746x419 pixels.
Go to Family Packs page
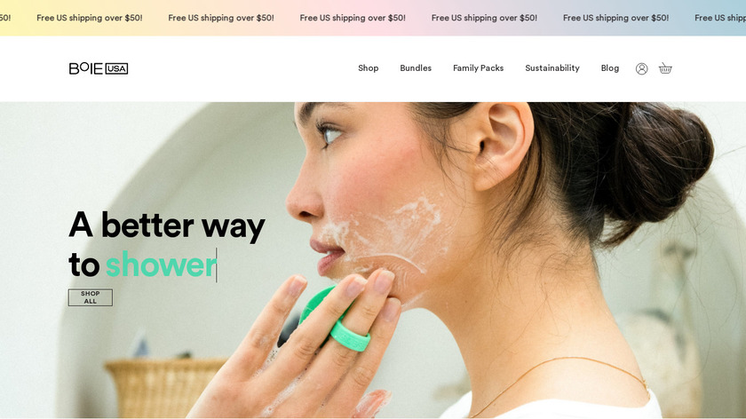pos(478,68)
